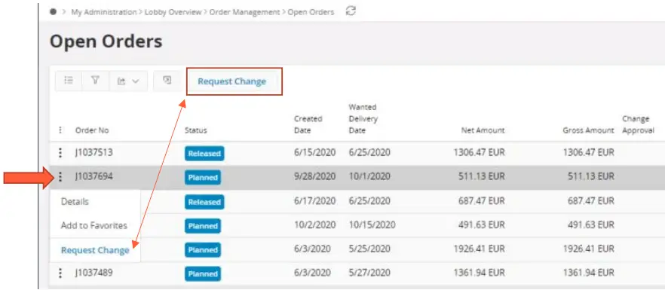The width and height of the screenshot is (665, 290).
Task: Click gross amount 491.63 EUR
Action: pyautogui.click(x=591, y=225)
